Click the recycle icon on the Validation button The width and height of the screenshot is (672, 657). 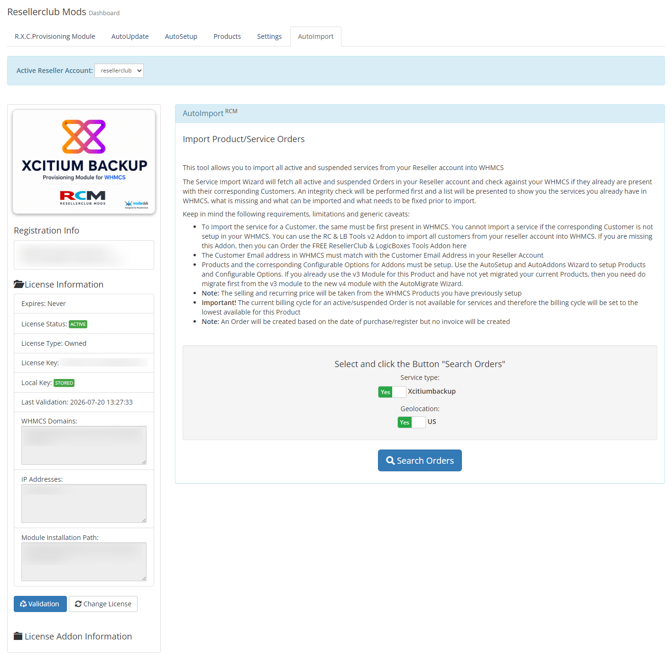23,604
